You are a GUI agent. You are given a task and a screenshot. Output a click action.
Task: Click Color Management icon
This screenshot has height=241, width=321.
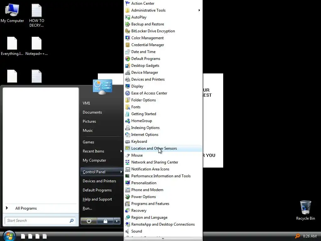[128, 38]
